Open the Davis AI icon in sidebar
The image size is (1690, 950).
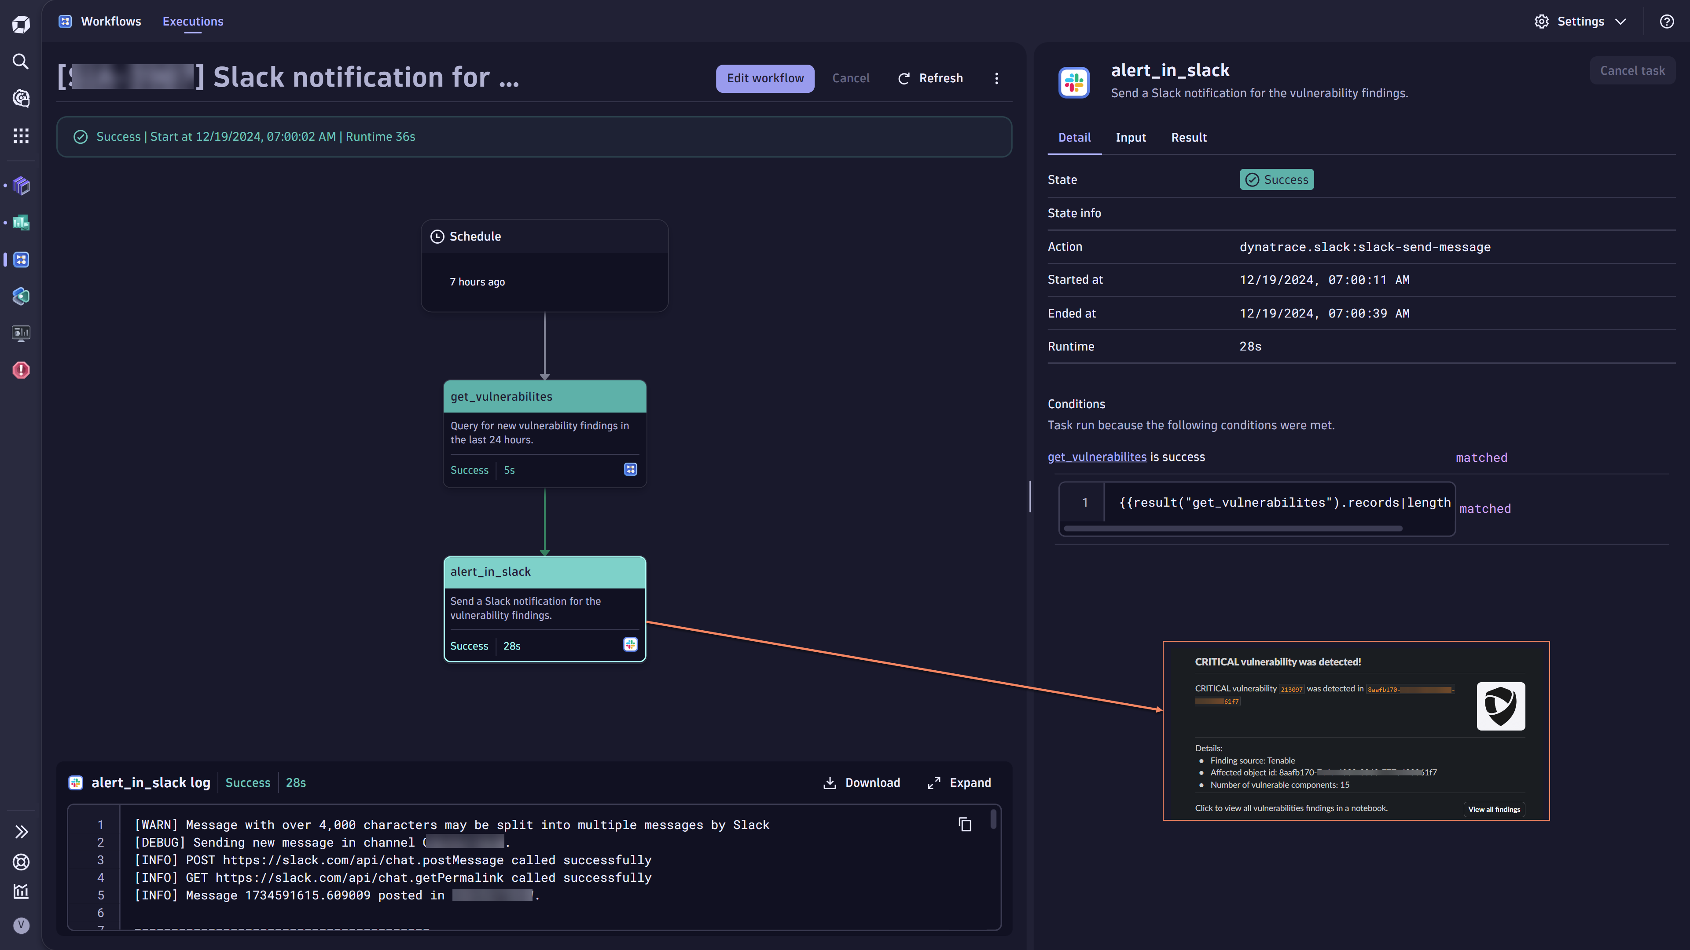pos(20,99)
